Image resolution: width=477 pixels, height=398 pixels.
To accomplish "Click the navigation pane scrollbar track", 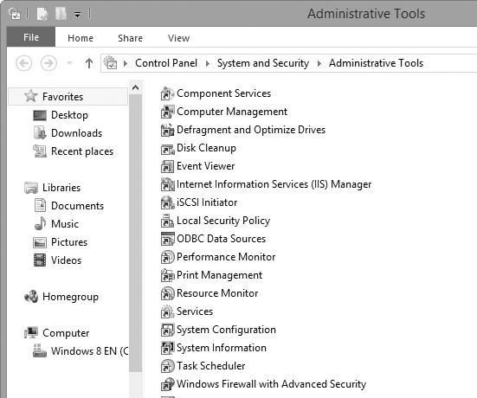I will tap(136, 385).
